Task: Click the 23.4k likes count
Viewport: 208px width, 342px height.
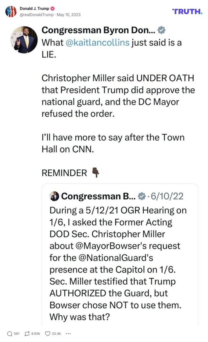Action: click(56, 334)
